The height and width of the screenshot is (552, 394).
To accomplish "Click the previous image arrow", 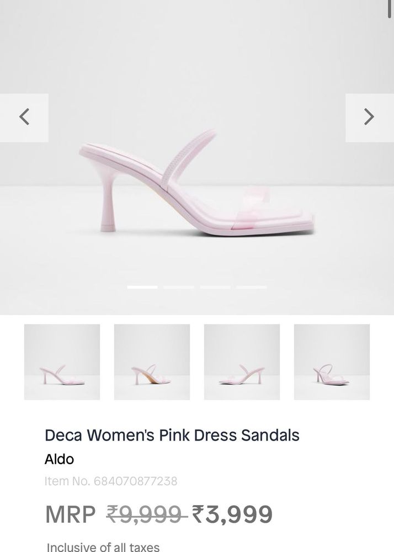I will click(24, 118).
